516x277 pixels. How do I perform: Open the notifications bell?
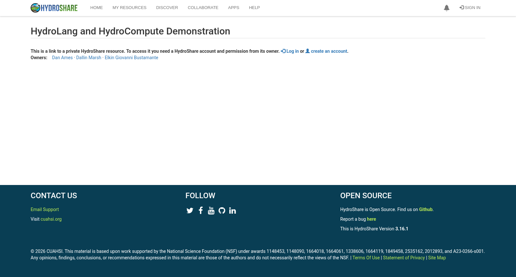pyautogui.click(x=446, y=8)
